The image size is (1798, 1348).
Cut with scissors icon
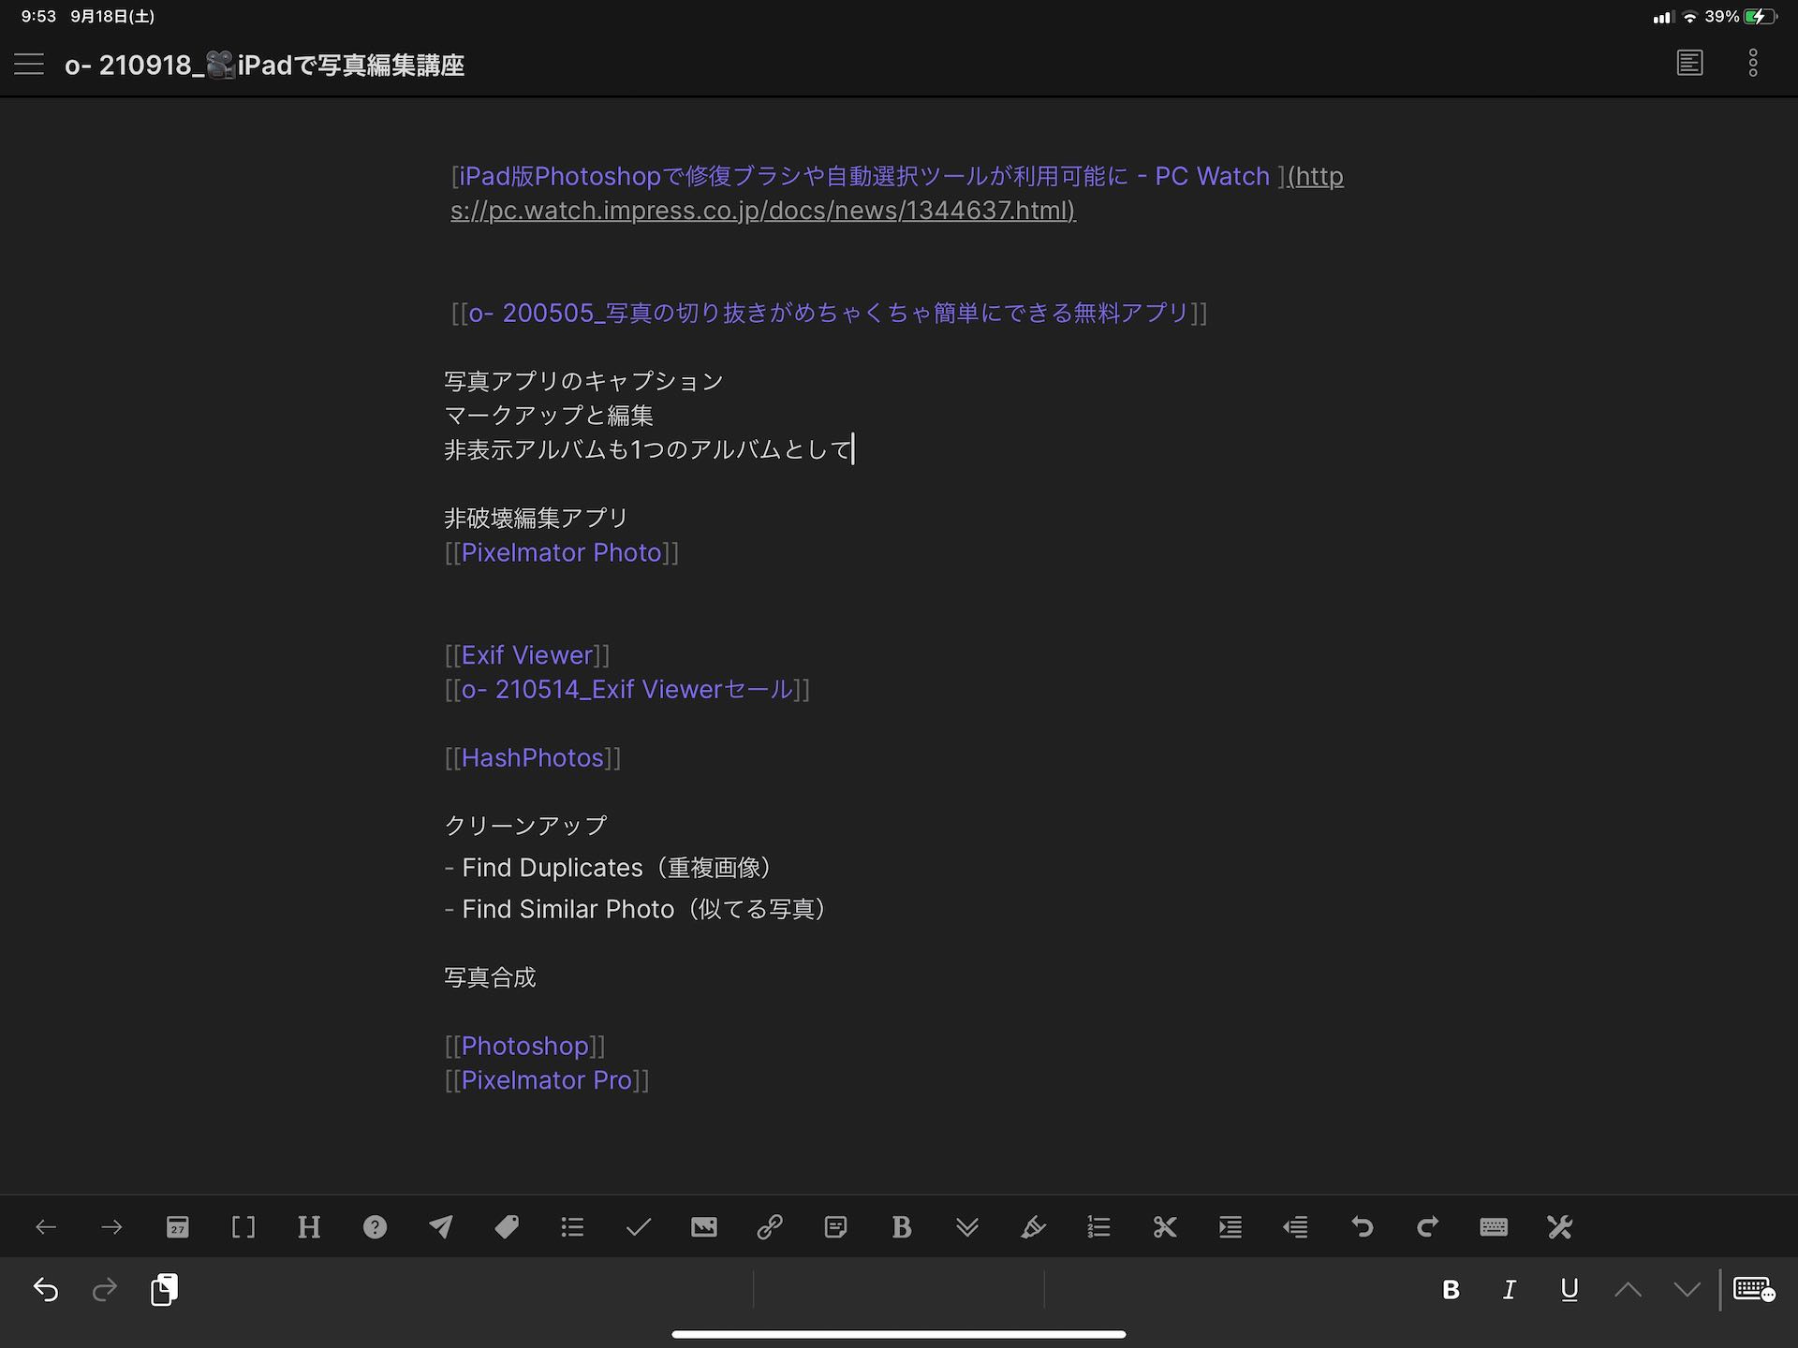(1165, 1227)
